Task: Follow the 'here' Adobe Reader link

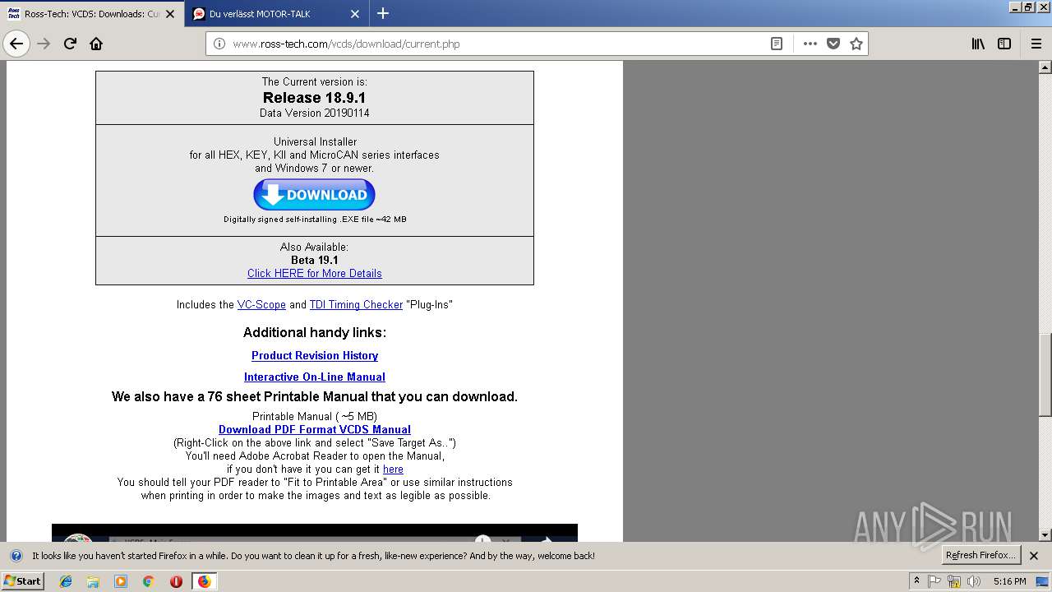Action: point(393,469)
